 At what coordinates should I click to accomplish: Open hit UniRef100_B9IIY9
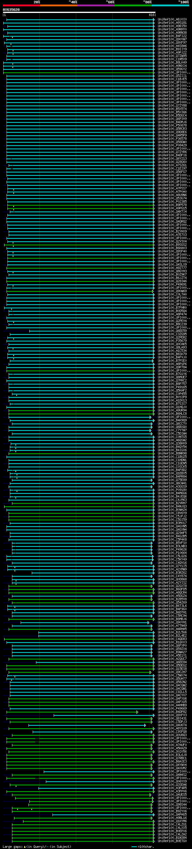click(172, 49)
